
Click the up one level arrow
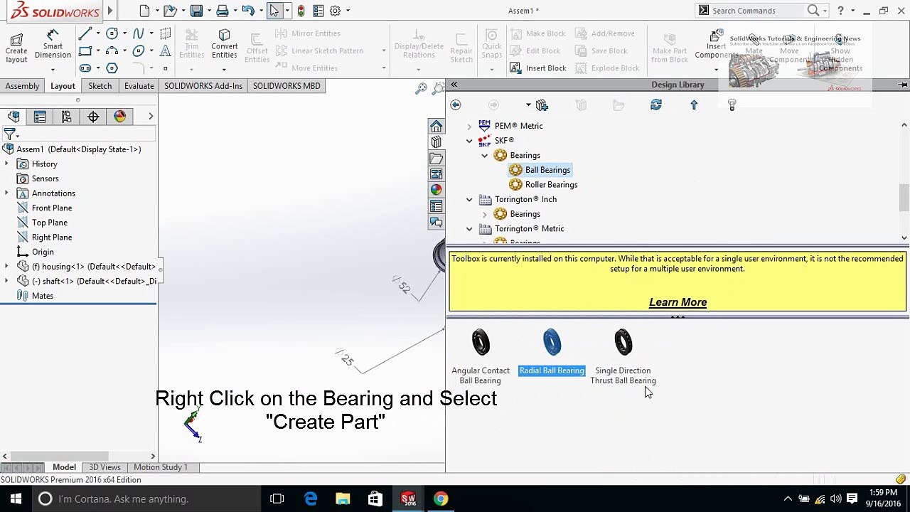pyautogui.click(x=694, y=105)
